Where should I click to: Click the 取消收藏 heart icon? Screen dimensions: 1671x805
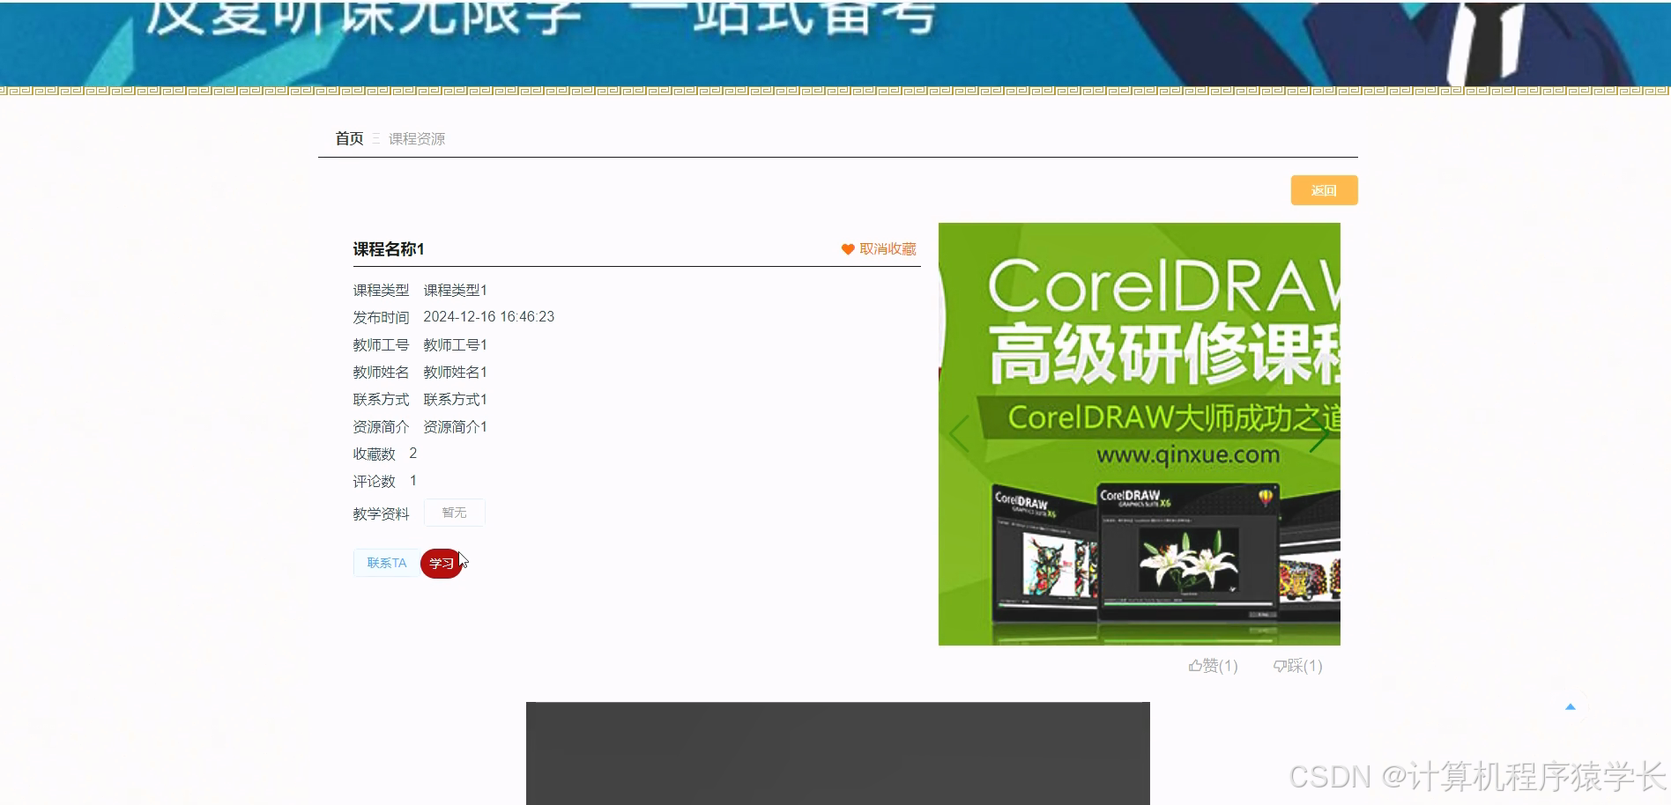848,249
